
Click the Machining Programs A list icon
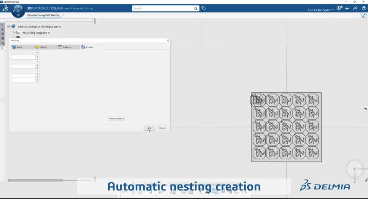tap(18, 32)
